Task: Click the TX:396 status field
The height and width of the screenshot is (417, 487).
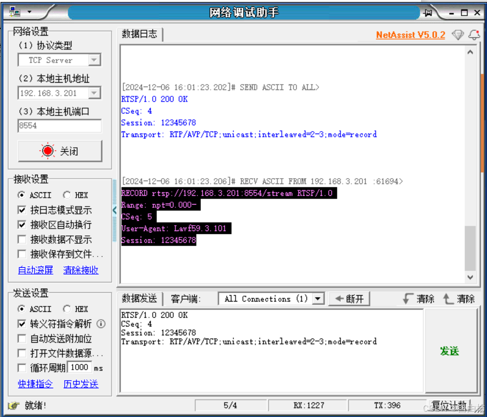Action: click(387, 405)
